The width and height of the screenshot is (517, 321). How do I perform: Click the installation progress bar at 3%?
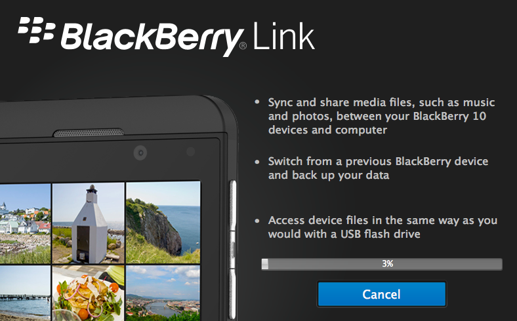pyautogui.click(x=382, y=264)
